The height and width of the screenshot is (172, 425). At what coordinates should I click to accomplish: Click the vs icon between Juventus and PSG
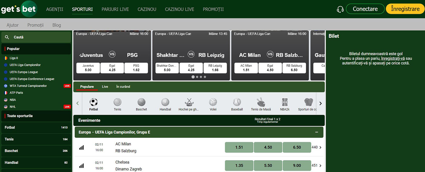(x=112, y=55)
